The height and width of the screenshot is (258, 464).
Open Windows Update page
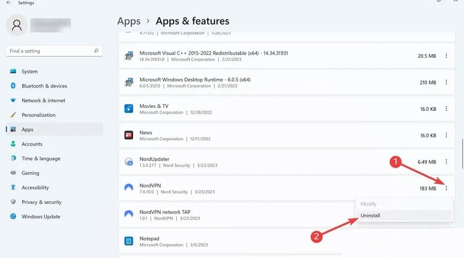41,217
